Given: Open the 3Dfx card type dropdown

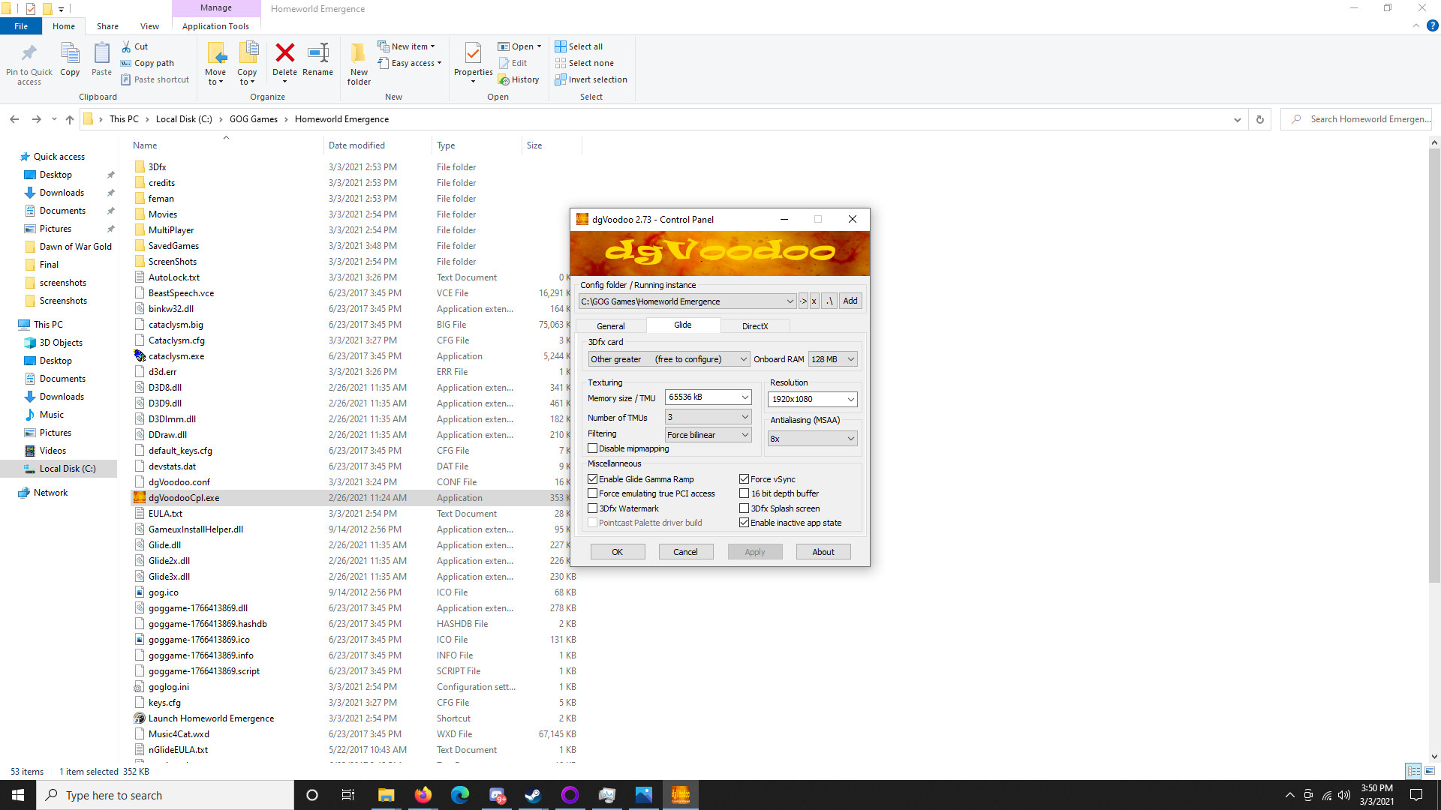Looking at the screenshot, I should pos(668,359).
